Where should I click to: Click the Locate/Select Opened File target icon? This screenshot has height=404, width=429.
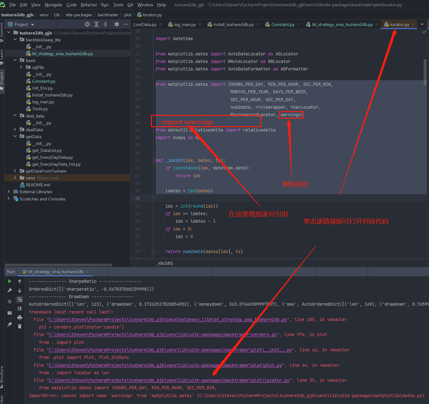click(87, 24)
